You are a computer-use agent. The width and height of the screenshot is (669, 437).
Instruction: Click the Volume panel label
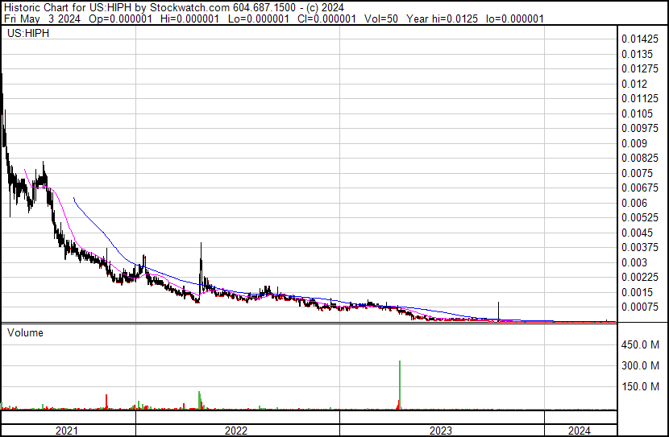(25, 332)
